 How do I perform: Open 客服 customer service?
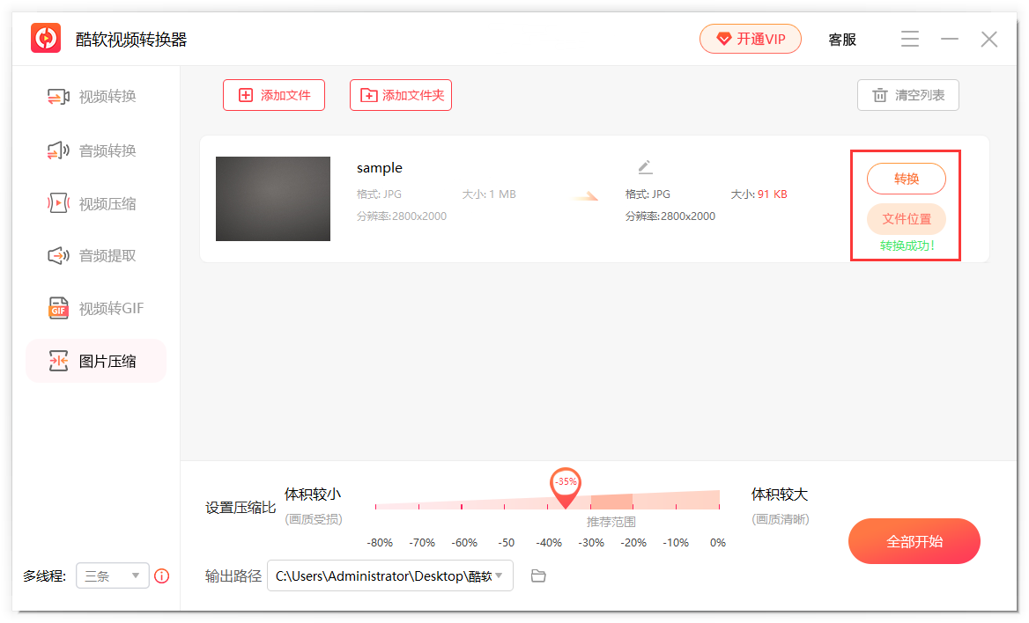click(842, 40)
